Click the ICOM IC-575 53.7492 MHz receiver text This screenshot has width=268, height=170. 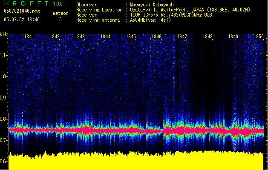pos(171,15)
